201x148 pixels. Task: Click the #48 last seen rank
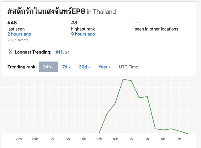[x=12, y=23]
